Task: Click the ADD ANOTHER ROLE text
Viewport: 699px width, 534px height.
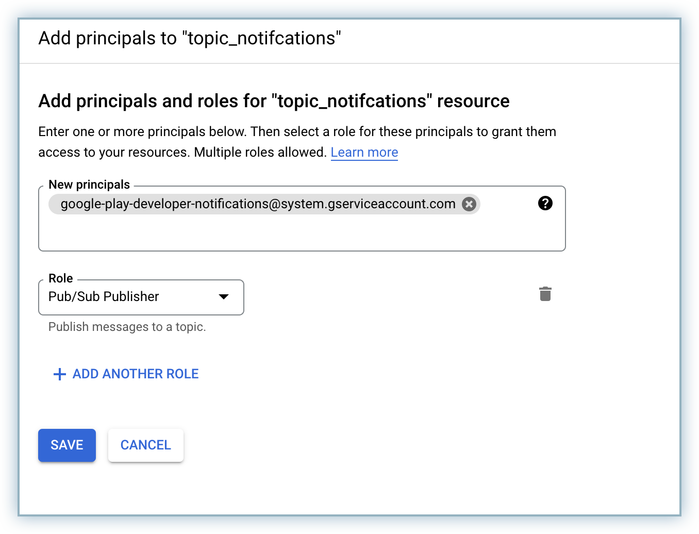Action: [136, 374]
